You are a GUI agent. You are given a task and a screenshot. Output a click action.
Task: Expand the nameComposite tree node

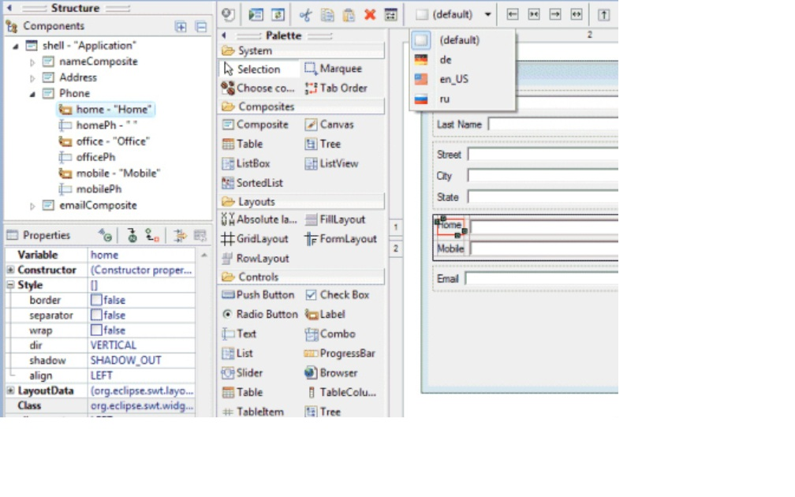32,62
